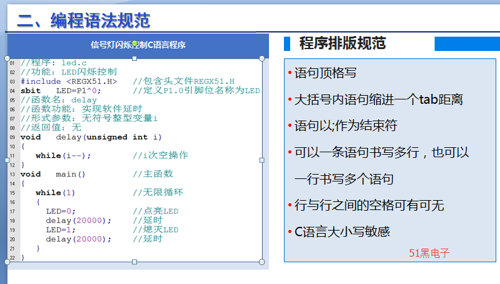Click the top-middle resize handle of code image
The height and width of the screenshot is (284, 500).
(134, 58)
